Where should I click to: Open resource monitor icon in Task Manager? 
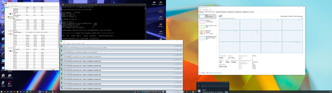pos(208,73)
